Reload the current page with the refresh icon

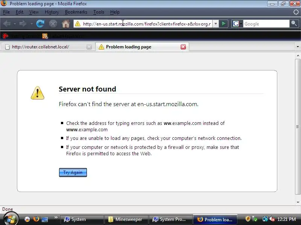(40, 24)
